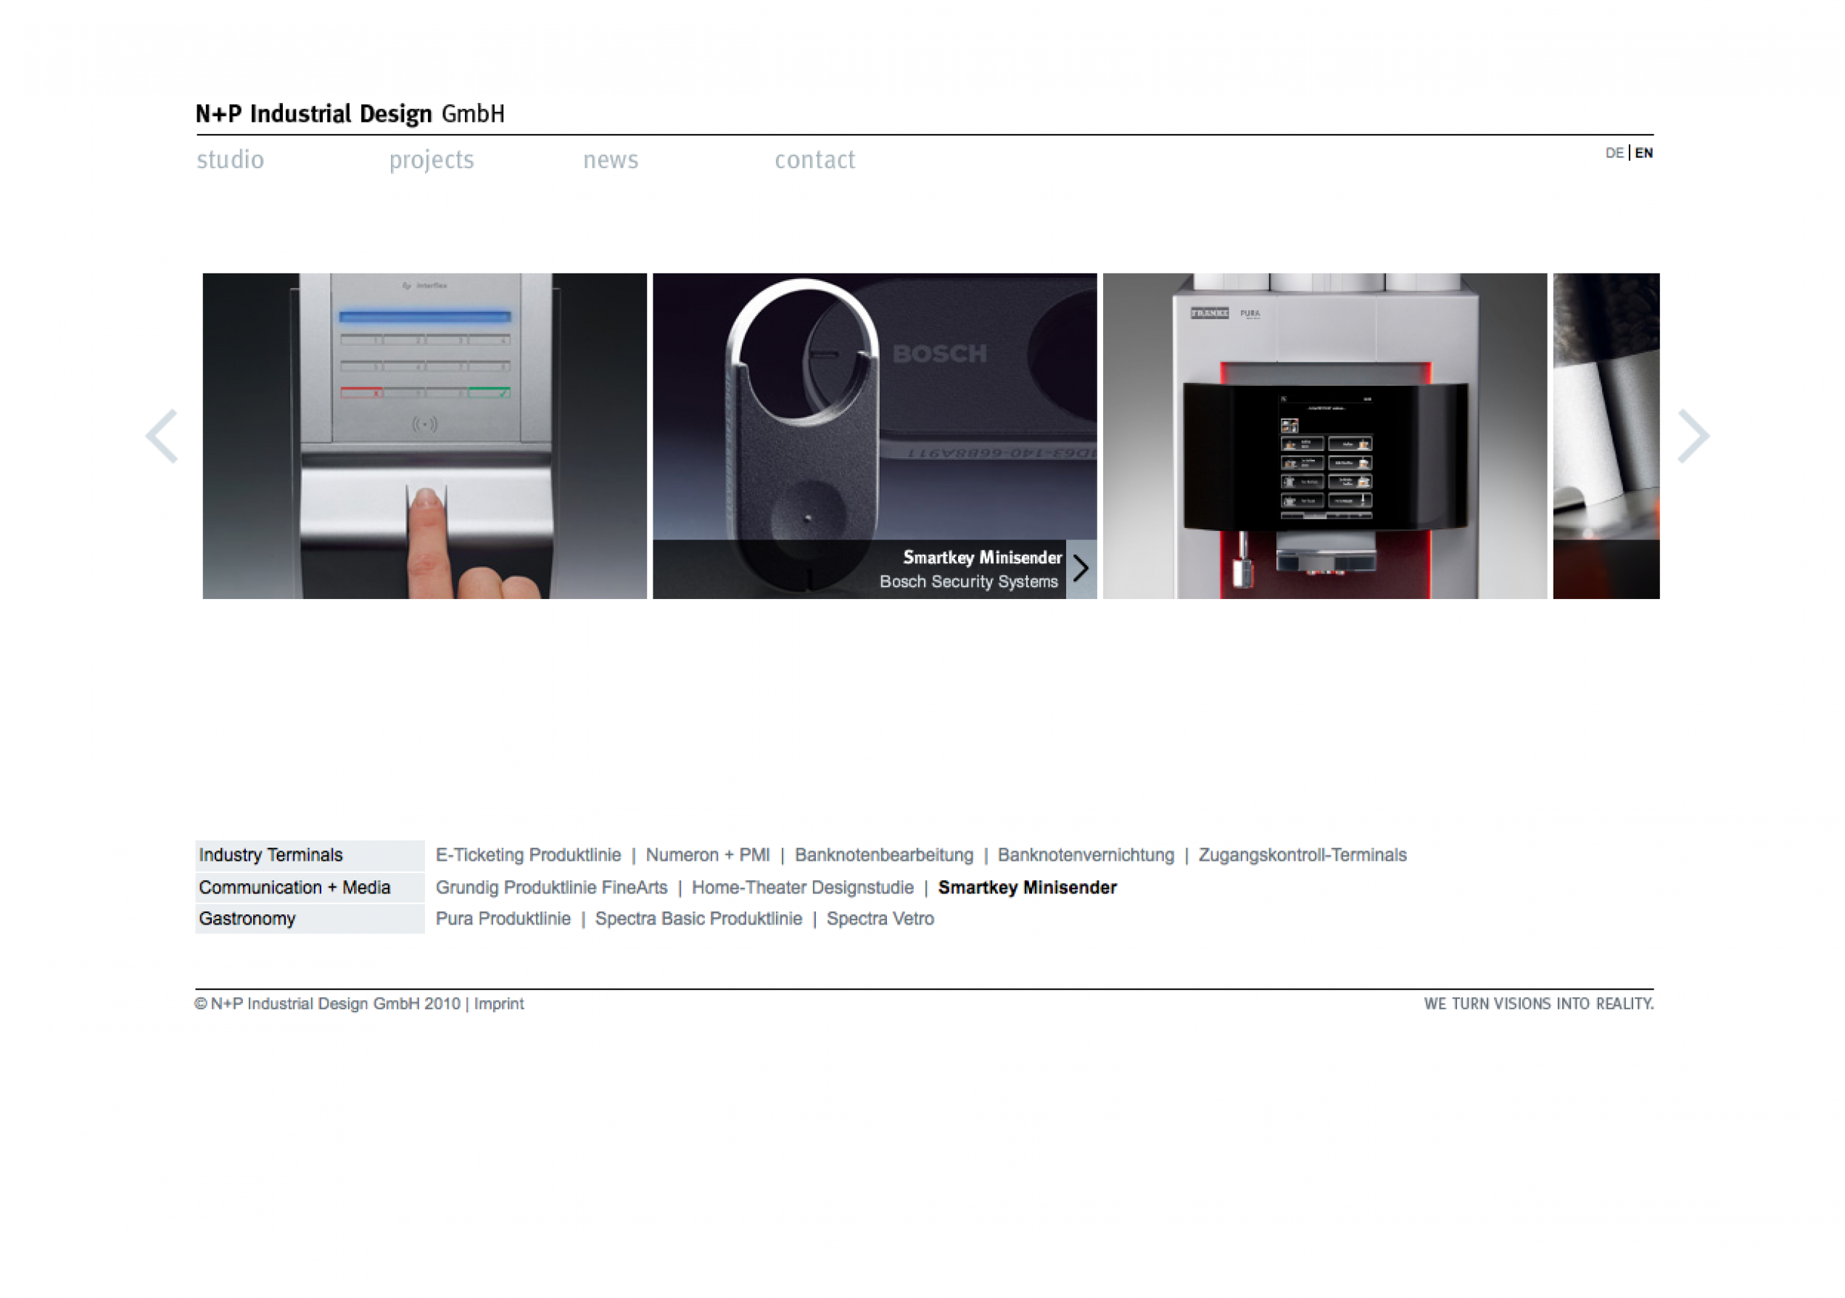1845x1298 pixels.
Task: Click the Franke Pura coffee machine image
Action: 1324,435
